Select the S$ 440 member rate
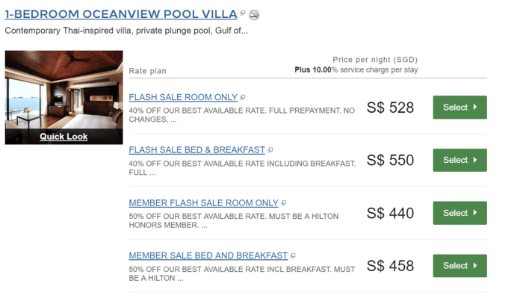Screen dimensions: 520x307 [x=459, y=213]
